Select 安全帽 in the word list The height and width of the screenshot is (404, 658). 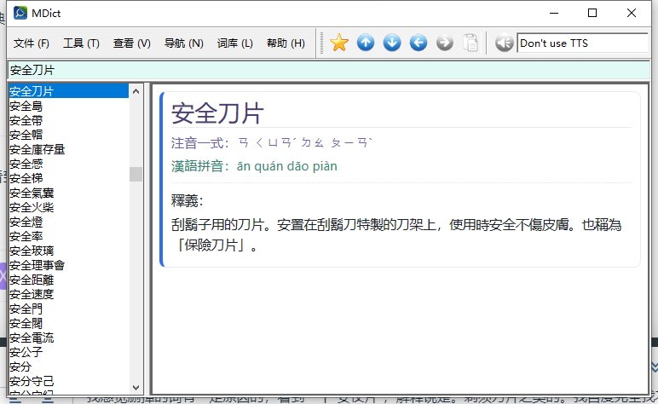pyautogui.click(x=26, y=135)
